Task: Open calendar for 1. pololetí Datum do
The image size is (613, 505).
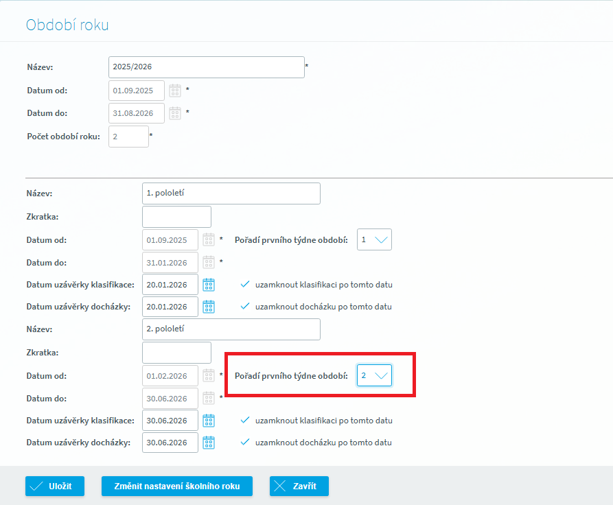Action: (x=209, y=262)
